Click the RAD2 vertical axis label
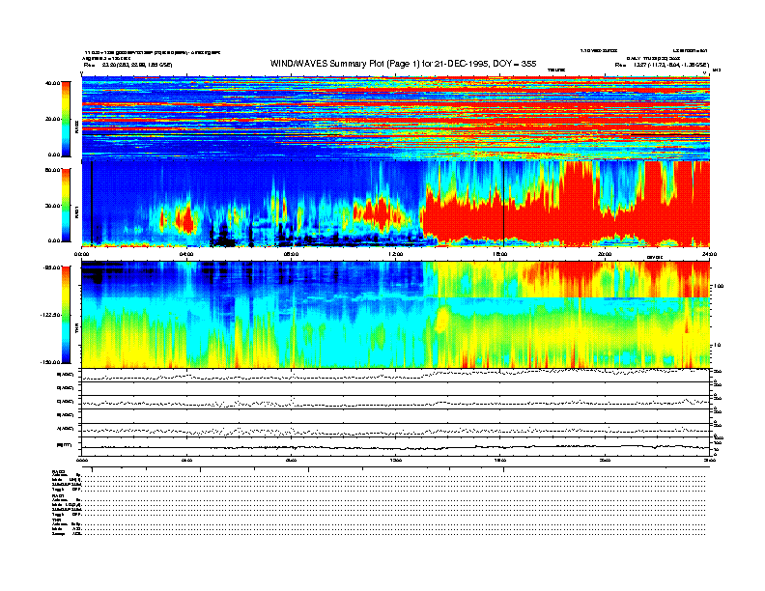Screen dimensions: 765x591 pyautogui.click(x=76, y=127)
